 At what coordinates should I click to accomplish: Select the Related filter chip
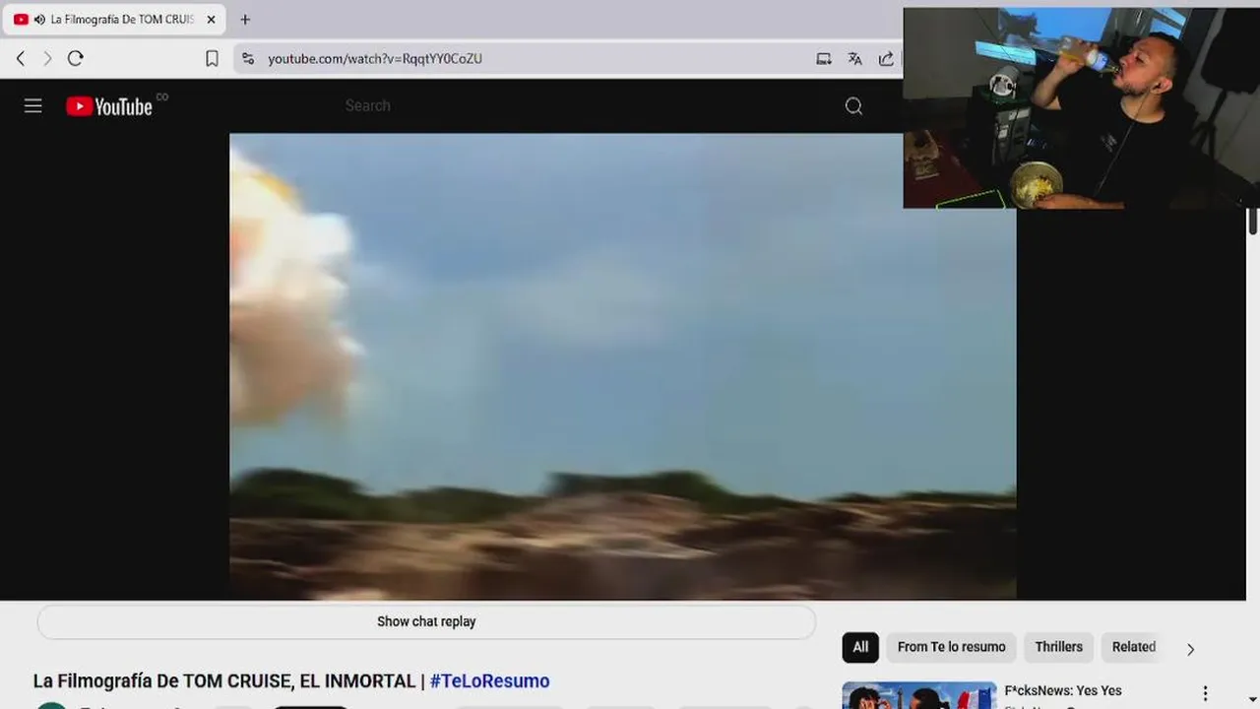pos(1133,647)
